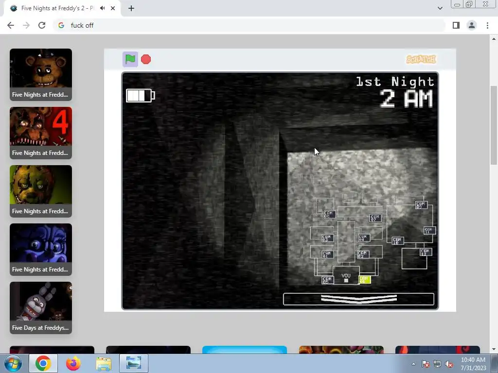Go forward in browser history

[26, 25]
